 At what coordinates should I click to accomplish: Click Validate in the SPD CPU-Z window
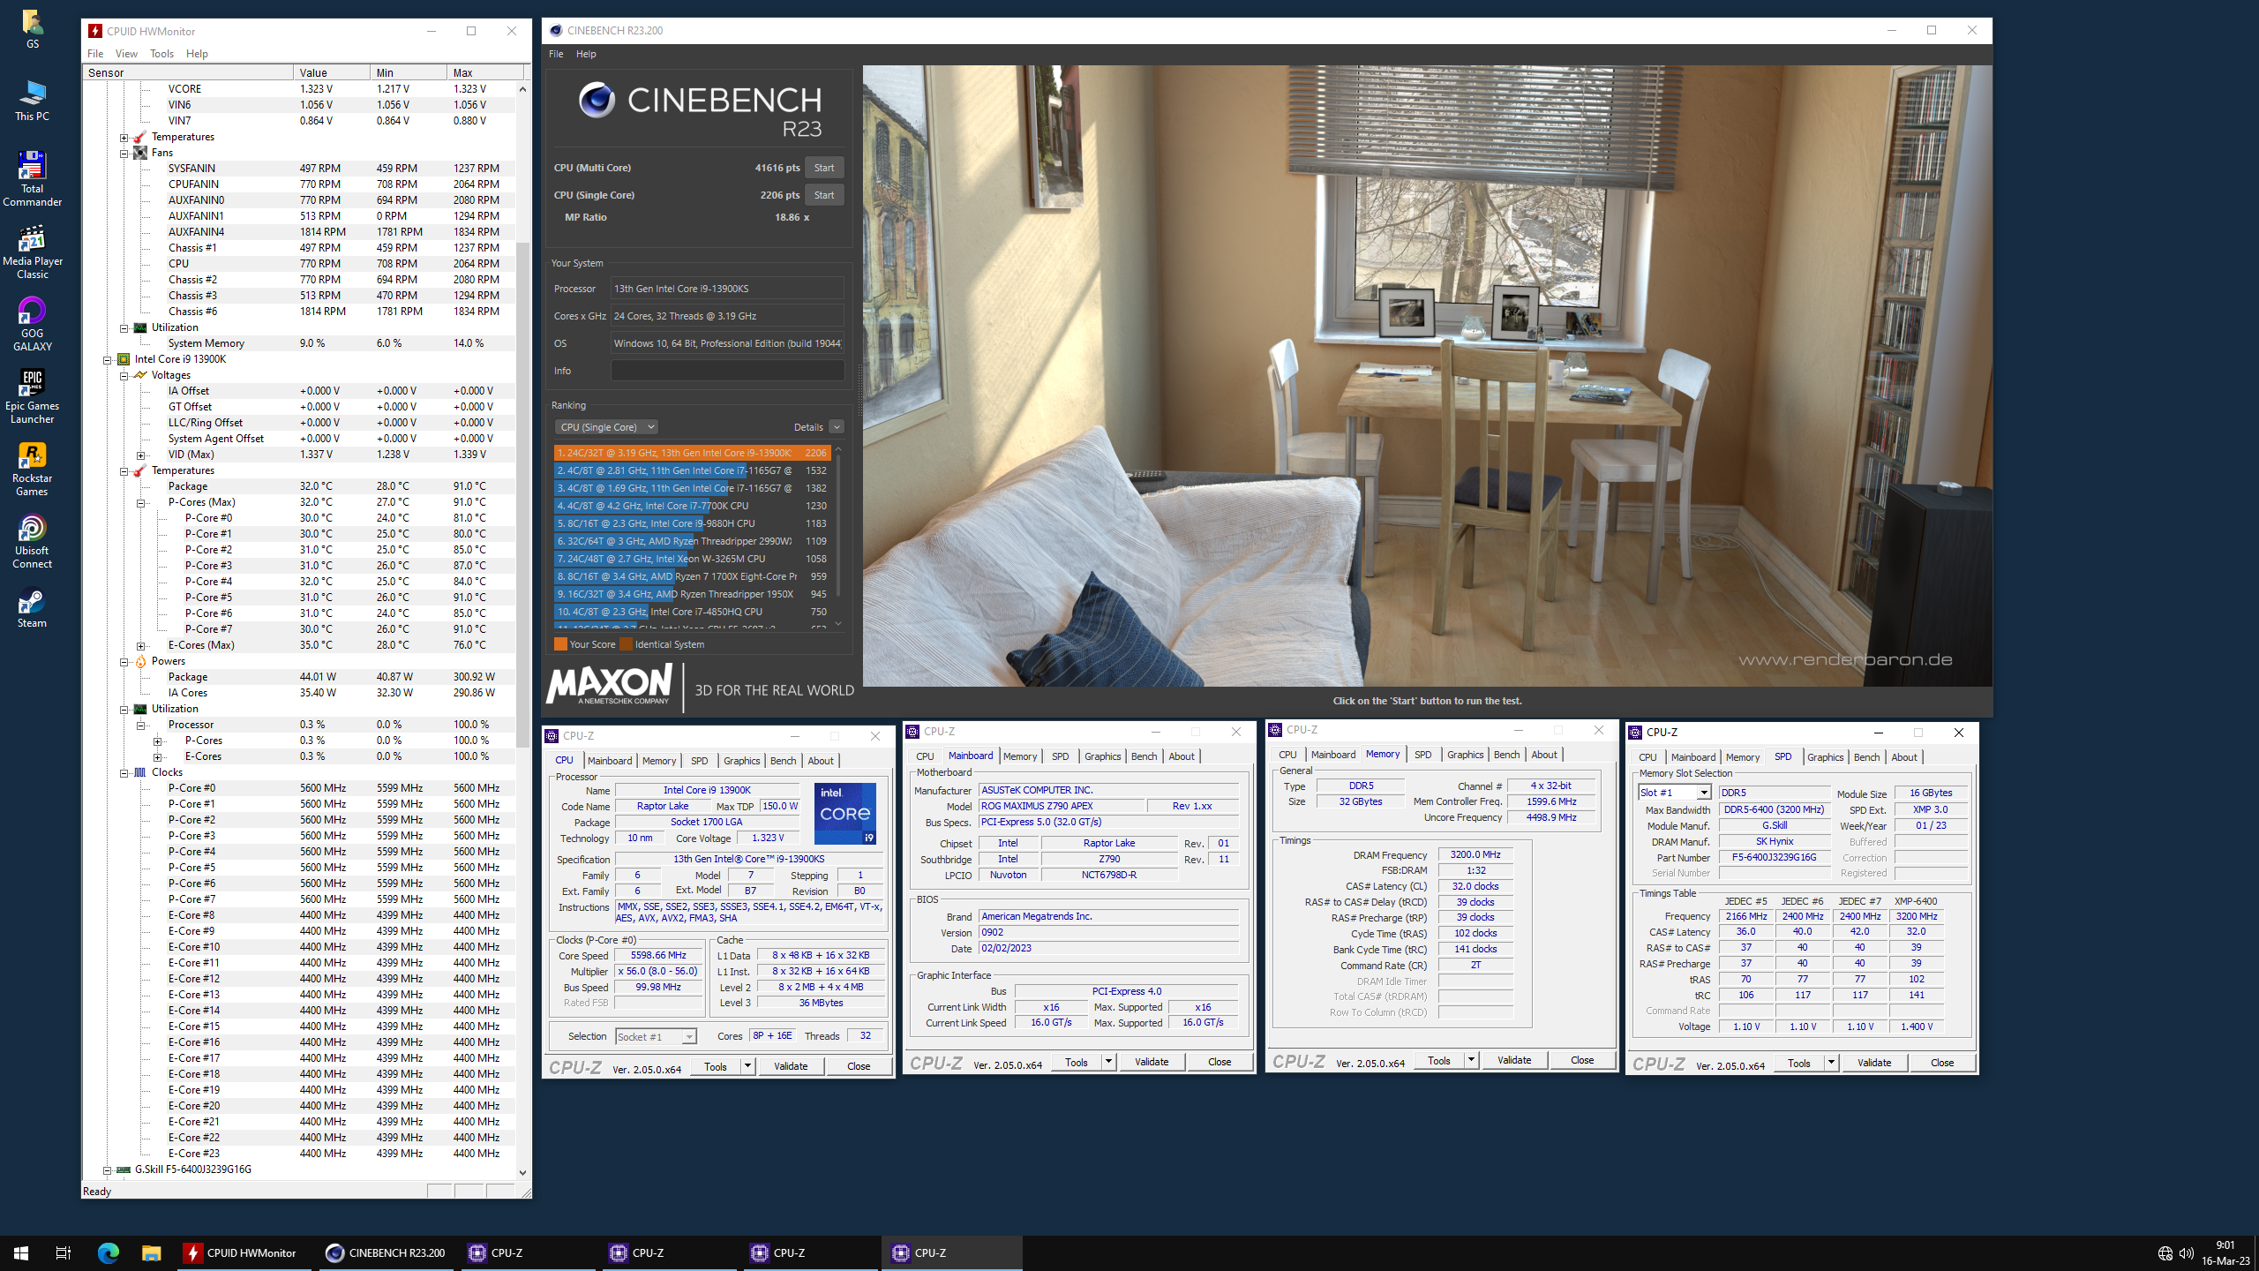(1874, 1063)
